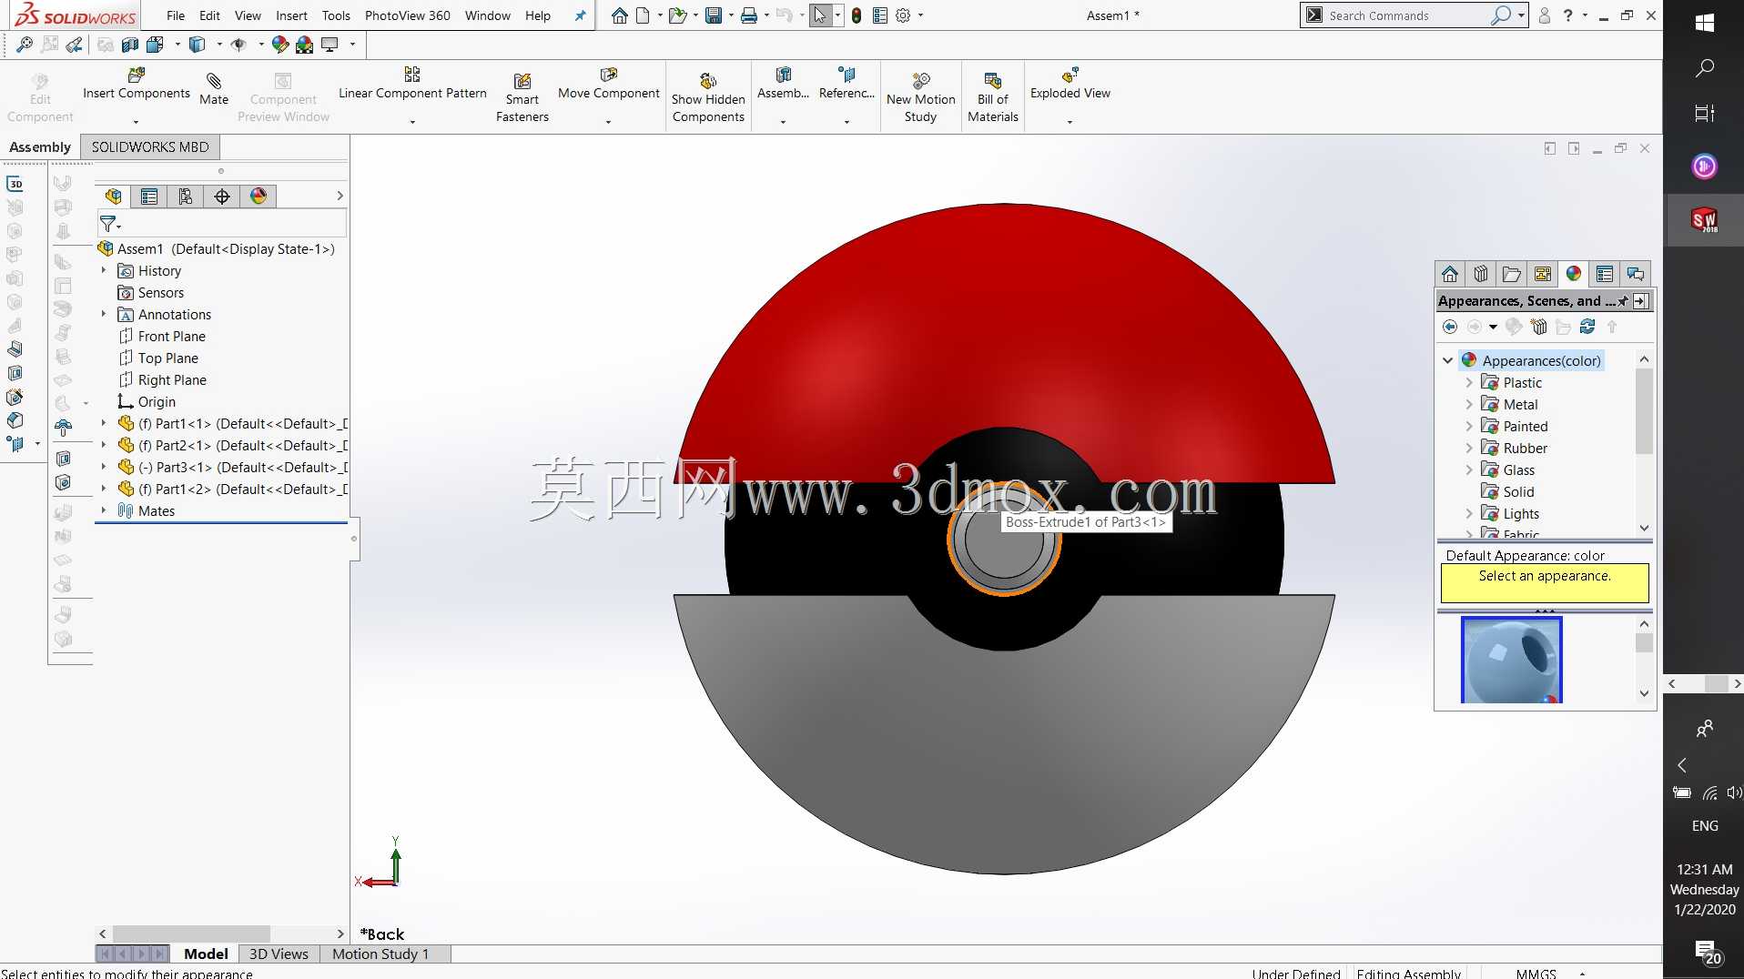Click the Exploded View tool

tap(1070, 85)
